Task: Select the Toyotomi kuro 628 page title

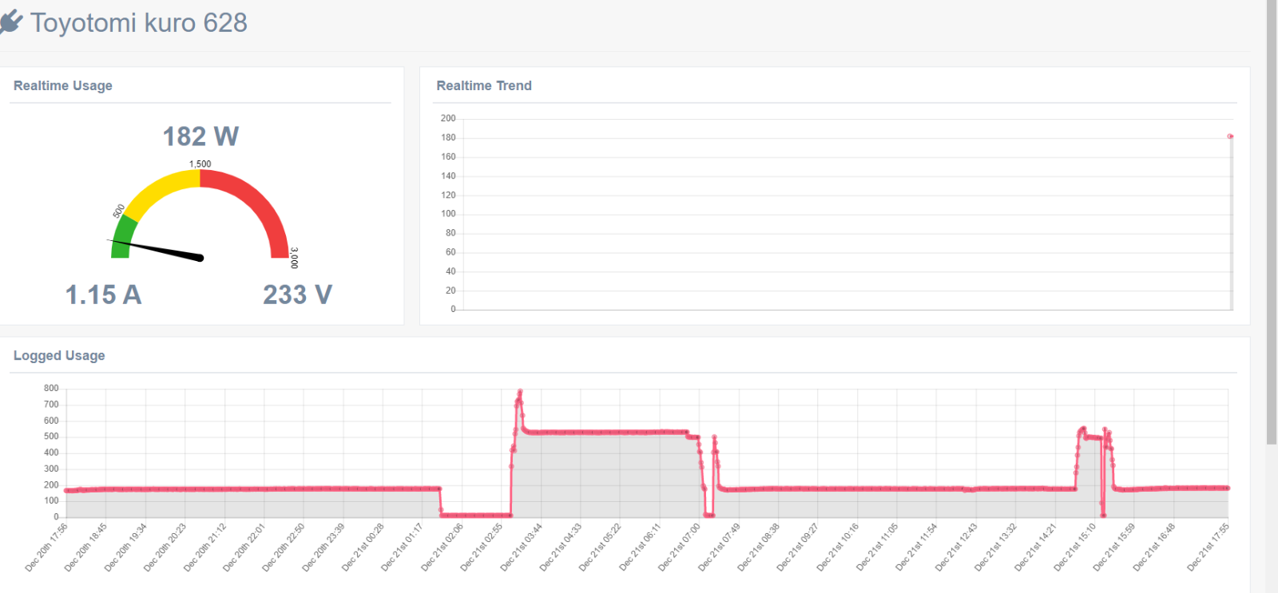Action: tap(139, 23)
